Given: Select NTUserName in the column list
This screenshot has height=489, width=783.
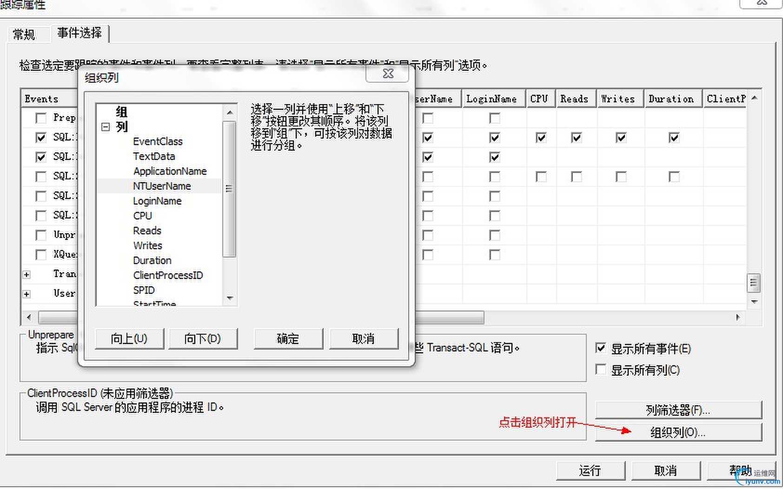Looking at the screenshot, I should click(x=162, y=186).
